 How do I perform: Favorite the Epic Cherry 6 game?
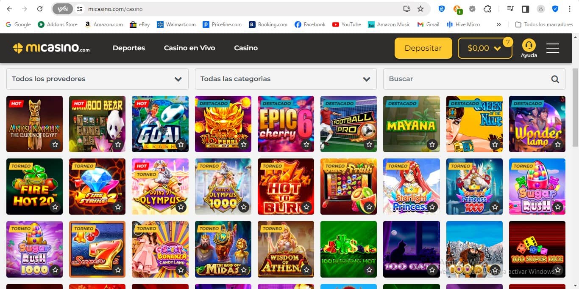click(x=306, y=144)
